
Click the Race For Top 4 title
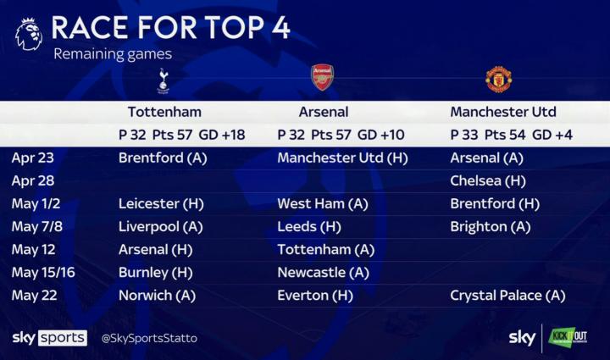click(171, 27)
